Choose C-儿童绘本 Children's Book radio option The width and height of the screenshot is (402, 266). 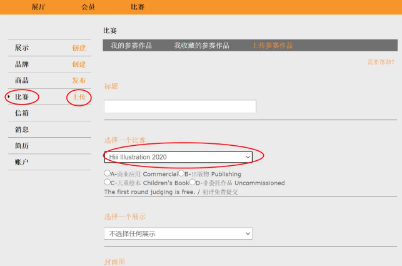pyautogui.click(x=108, y=182)
